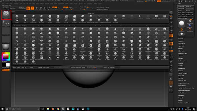Screen dimensions: 197x111
Task: Toggle the Alternate color button
Action: (x=6, y=70)
